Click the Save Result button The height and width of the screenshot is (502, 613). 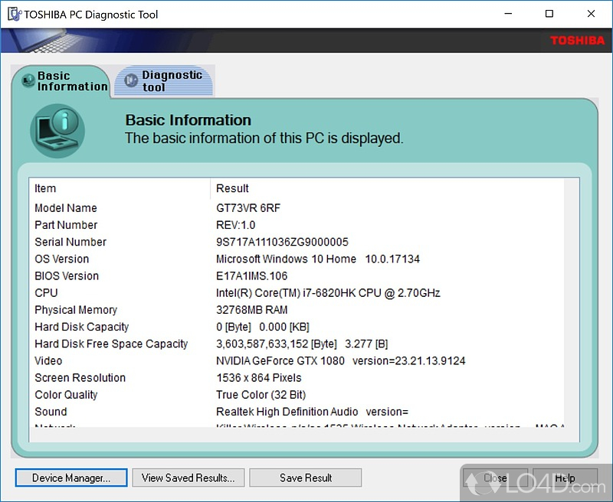point(305,478)
